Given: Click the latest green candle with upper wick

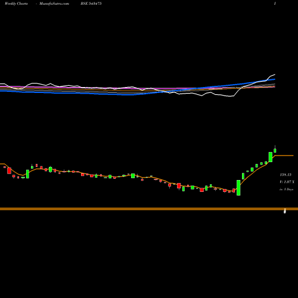Looking at the screenshot, I should (x=275, y=150).
